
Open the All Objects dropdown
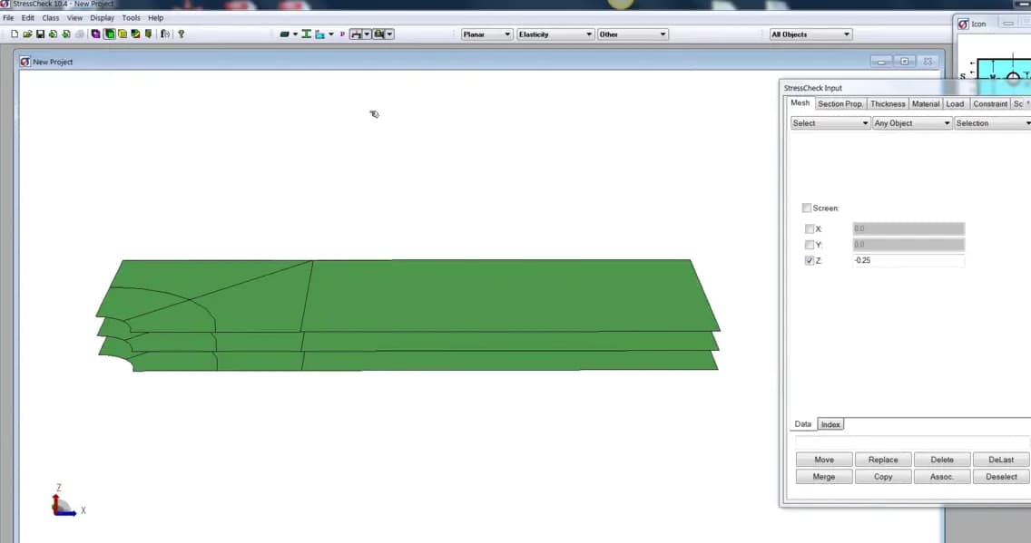click(847, 34)
